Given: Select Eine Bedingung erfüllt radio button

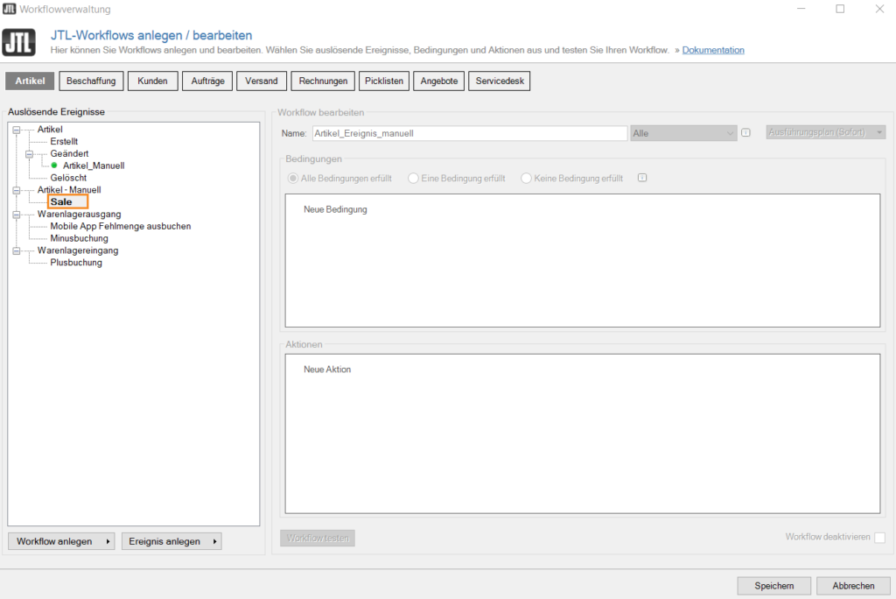Looking at the screenshot, I should pyautogui.click(x=413, y=178).
